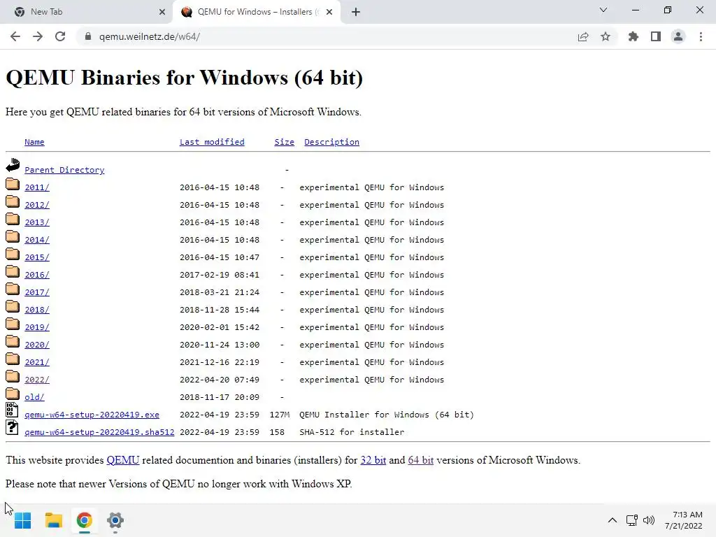Open File Explorer from the taskbar
Image resolution: width=716 pixels, height=537 pixels.
pyautogui.click(x=53, y=520)
